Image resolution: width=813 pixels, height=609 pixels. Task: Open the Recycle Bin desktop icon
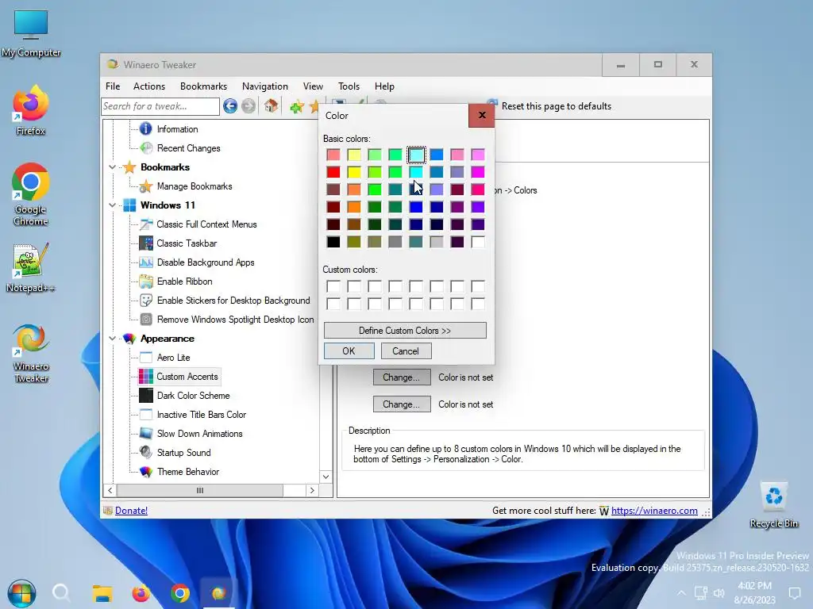point(773,504)
